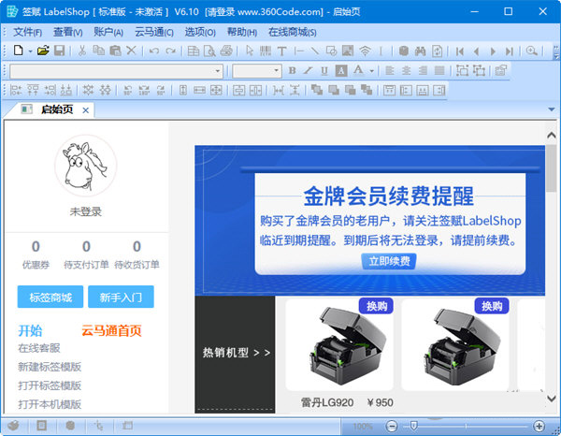This screenshot has height=436, width=561.
Task: Toggle Bold text formatting
Action: click(293, 71)
